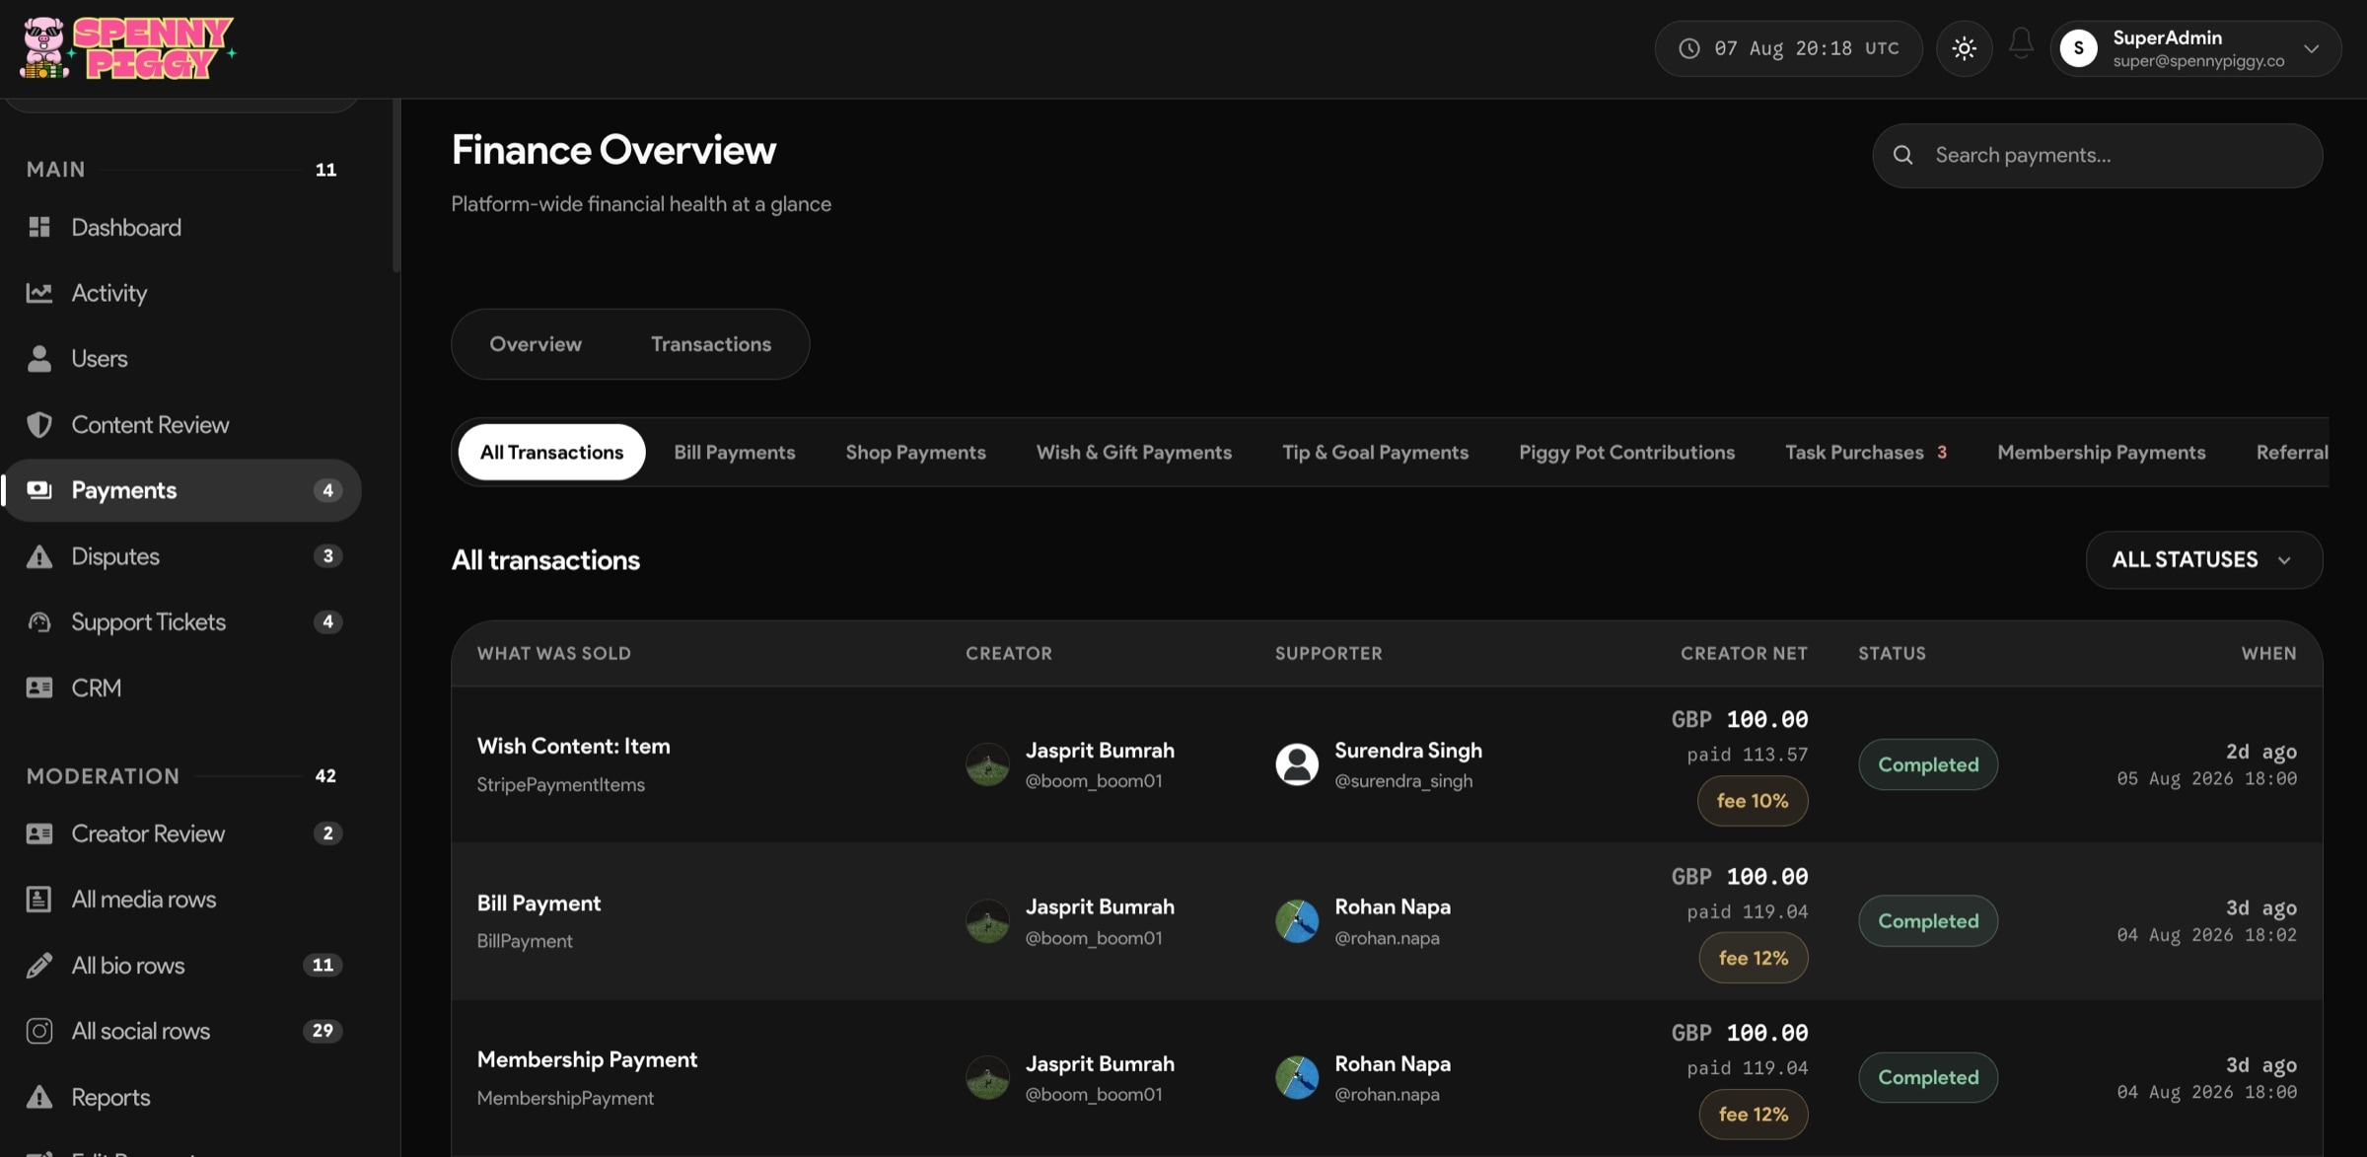Open Activity via its chart icon

39,293
